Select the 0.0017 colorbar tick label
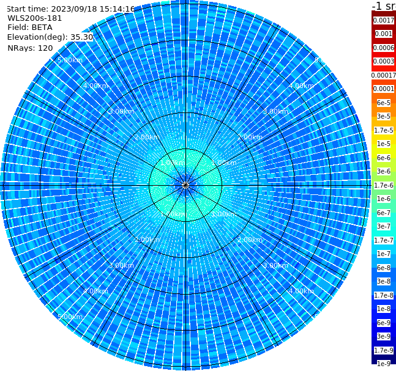This screenshot has width=396, height=371. tap(384, 20)
